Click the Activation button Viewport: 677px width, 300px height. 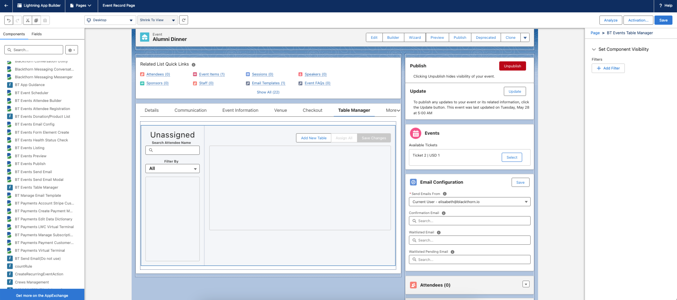click(x=638, y=20)
